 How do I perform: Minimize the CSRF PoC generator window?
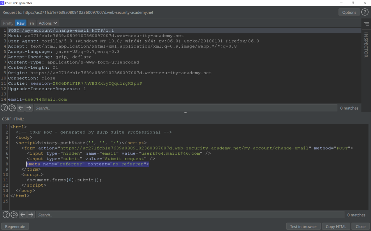342,3
